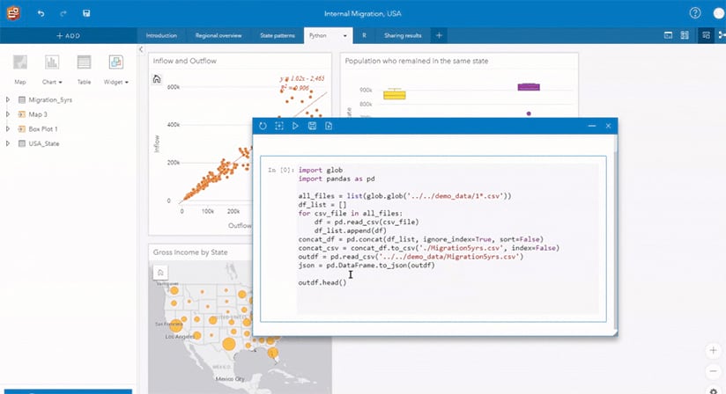Switch to the Introduction page tab
726x394 pixels.
click(161, 35)
